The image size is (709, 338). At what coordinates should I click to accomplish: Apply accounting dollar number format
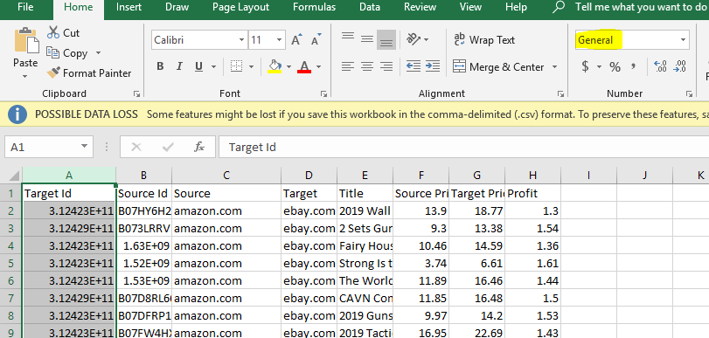pos(586,67)
